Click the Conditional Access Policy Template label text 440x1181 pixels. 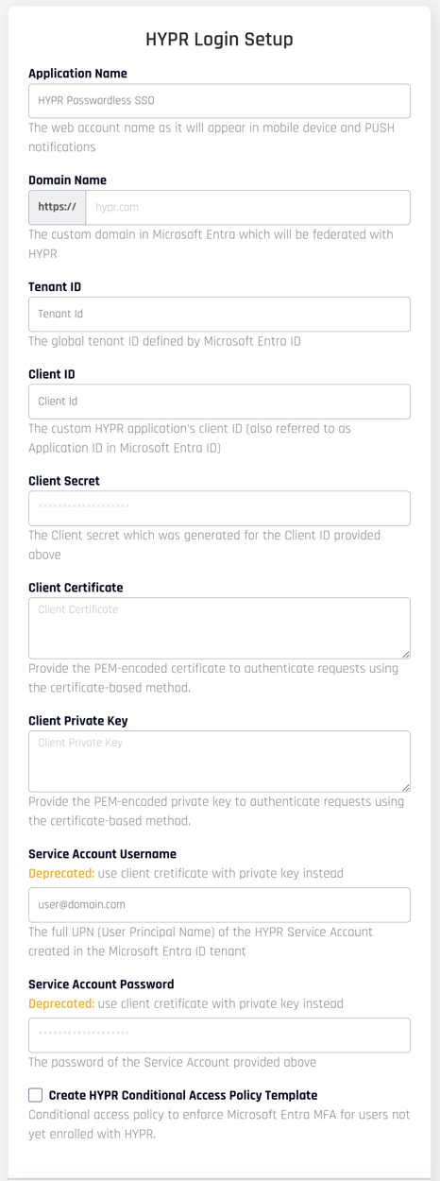click(183, 1095)
